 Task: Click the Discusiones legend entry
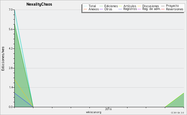tap(151, 6)
